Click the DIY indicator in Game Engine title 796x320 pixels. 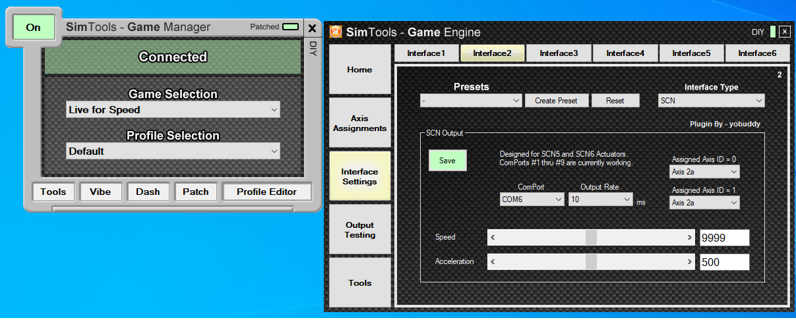[x=773, y=32]
